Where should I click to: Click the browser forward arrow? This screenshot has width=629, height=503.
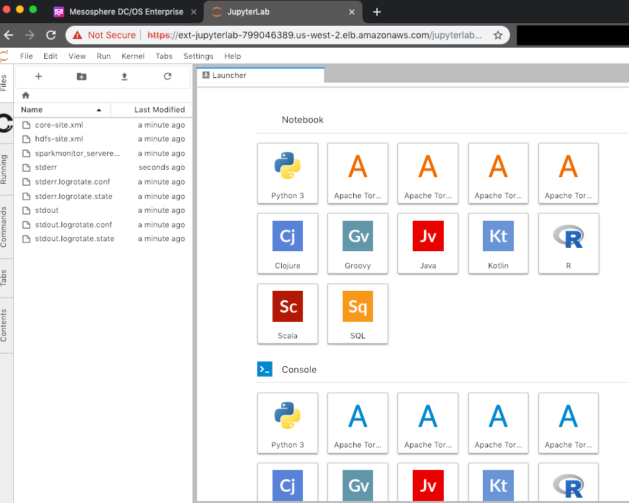coord(30,35)
